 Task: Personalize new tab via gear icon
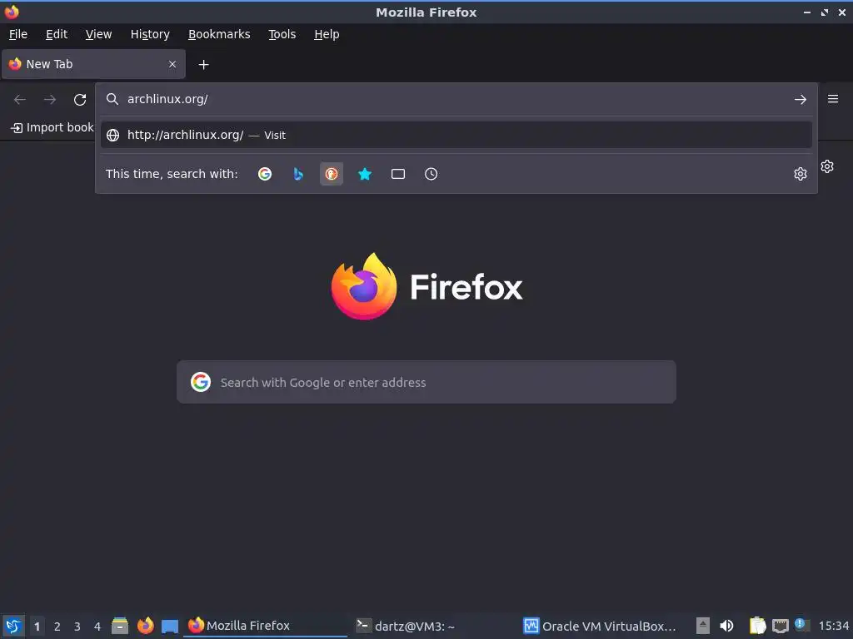click(x=827, y=166)
